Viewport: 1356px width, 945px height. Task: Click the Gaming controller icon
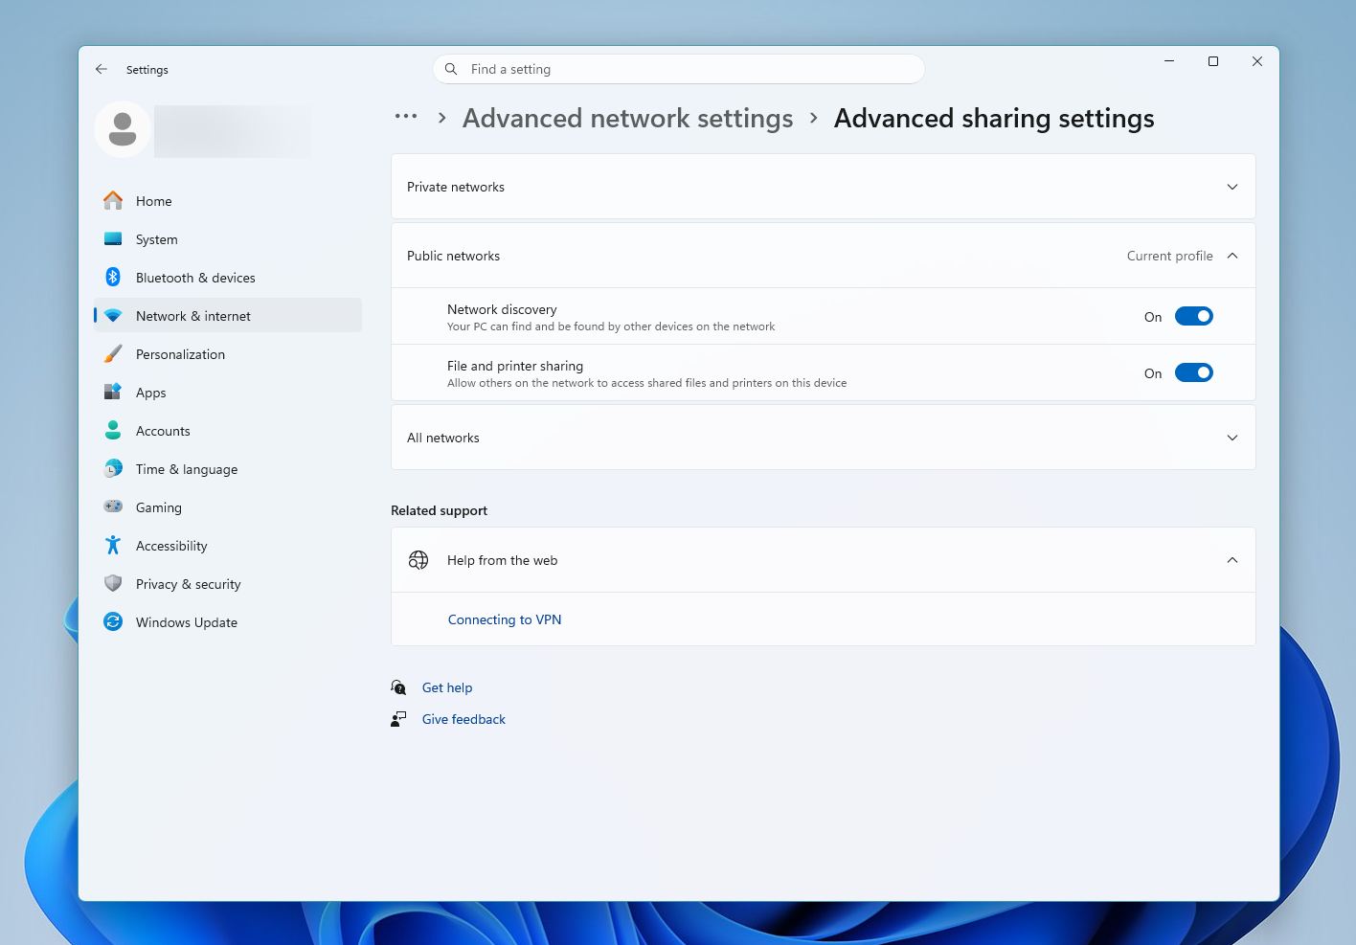113,506
